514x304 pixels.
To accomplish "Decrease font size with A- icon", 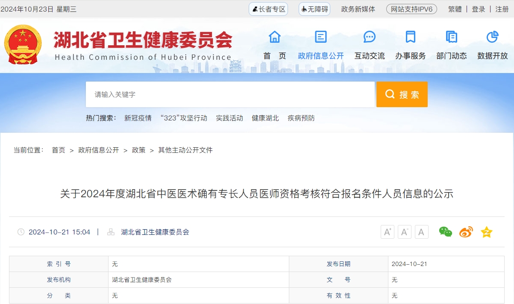I will click(x=405, y=232).
